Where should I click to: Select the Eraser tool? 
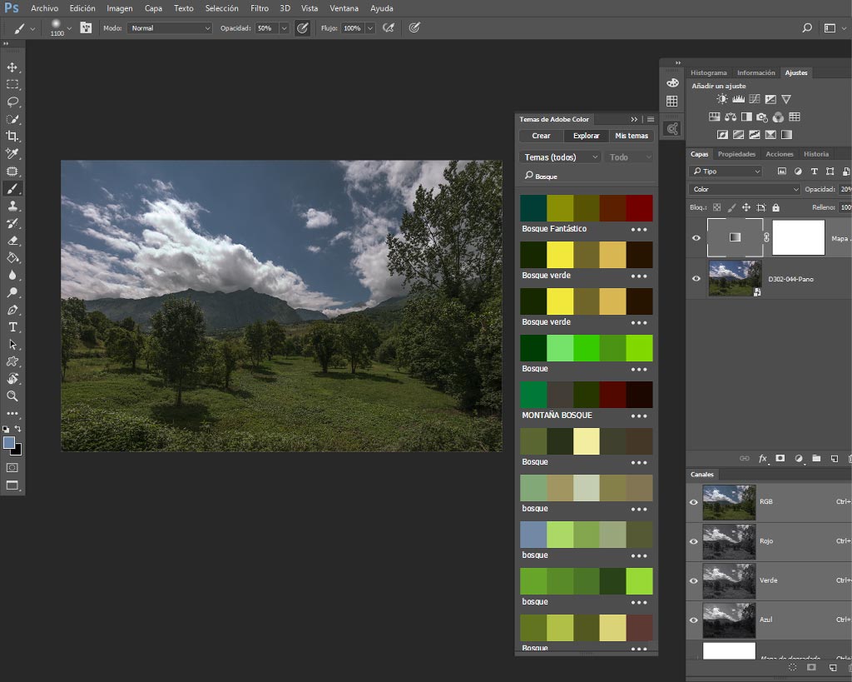12,241
